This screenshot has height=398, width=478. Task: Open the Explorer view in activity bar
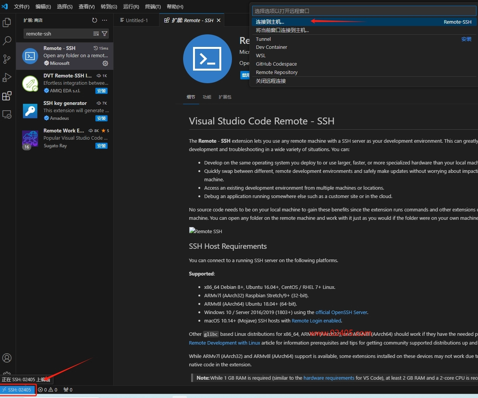tap(7, 23)
